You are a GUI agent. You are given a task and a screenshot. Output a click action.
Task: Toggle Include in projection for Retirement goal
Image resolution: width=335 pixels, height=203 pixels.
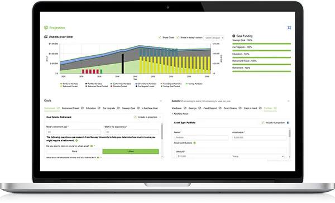(x=135, y=117)
